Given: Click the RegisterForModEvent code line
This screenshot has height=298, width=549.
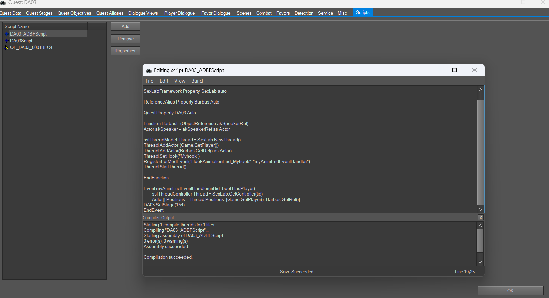Looking at the screenshot, I should 227,161.
